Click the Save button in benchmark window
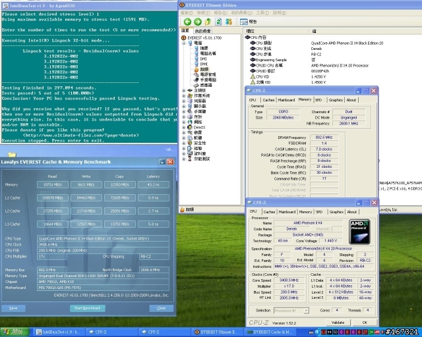Screen dimensions: 422x337 click(x=13, y=308)
